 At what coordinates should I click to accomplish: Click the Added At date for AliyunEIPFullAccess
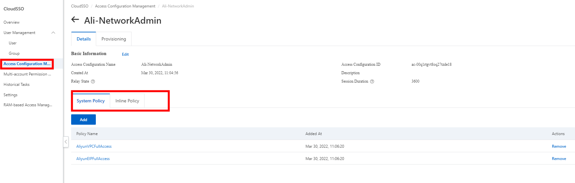[325, 159]
